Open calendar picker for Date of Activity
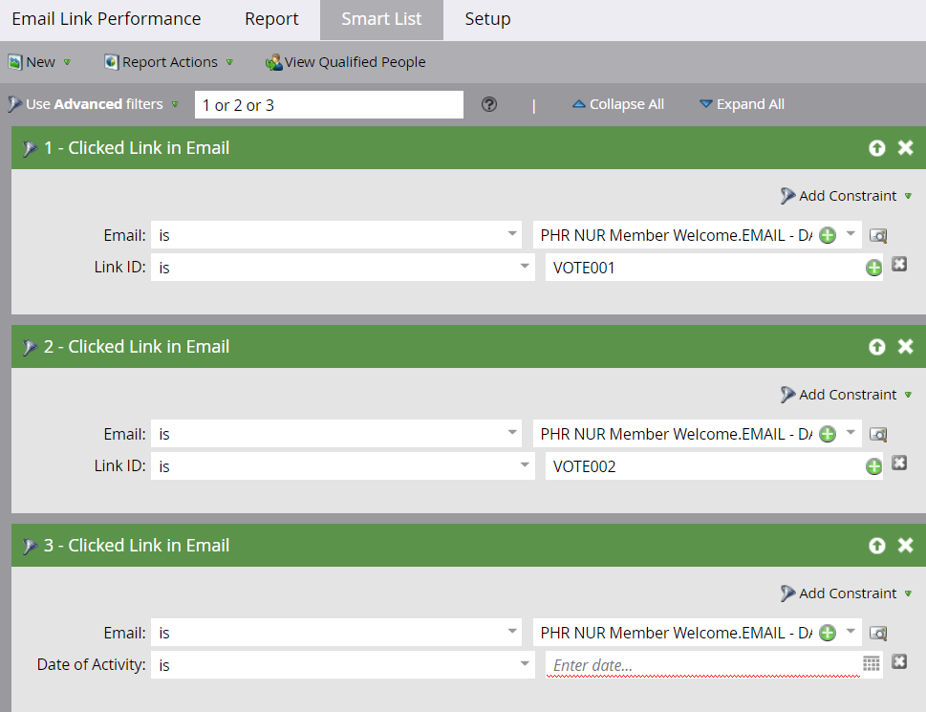The width and height of the screenshot is (926, 712). [x=871, y=664]
